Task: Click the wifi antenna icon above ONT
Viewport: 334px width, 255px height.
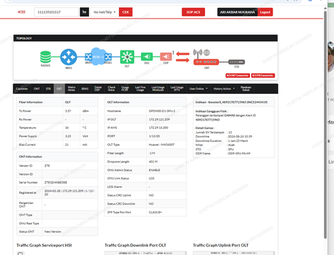Action: pos(198,53)
